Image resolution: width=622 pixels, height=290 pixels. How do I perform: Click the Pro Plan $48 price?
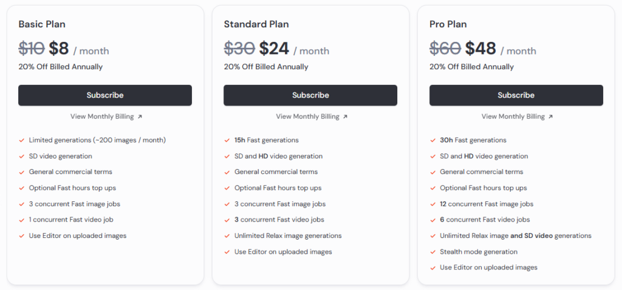(x=480, y=49)
